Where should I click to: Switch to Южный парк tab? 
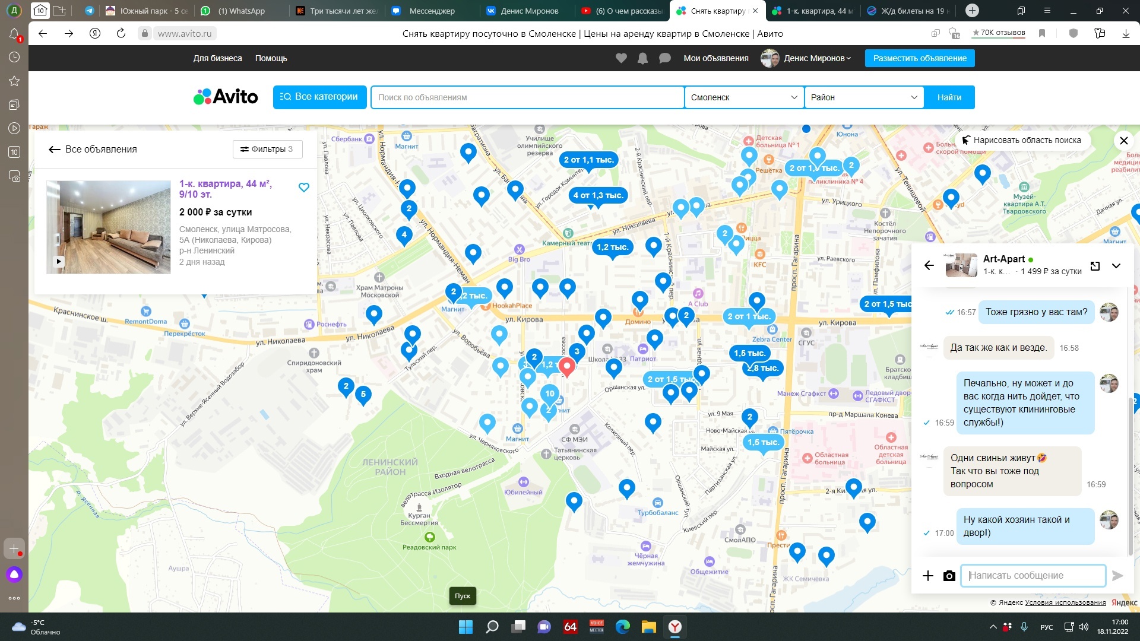[147, 11]
